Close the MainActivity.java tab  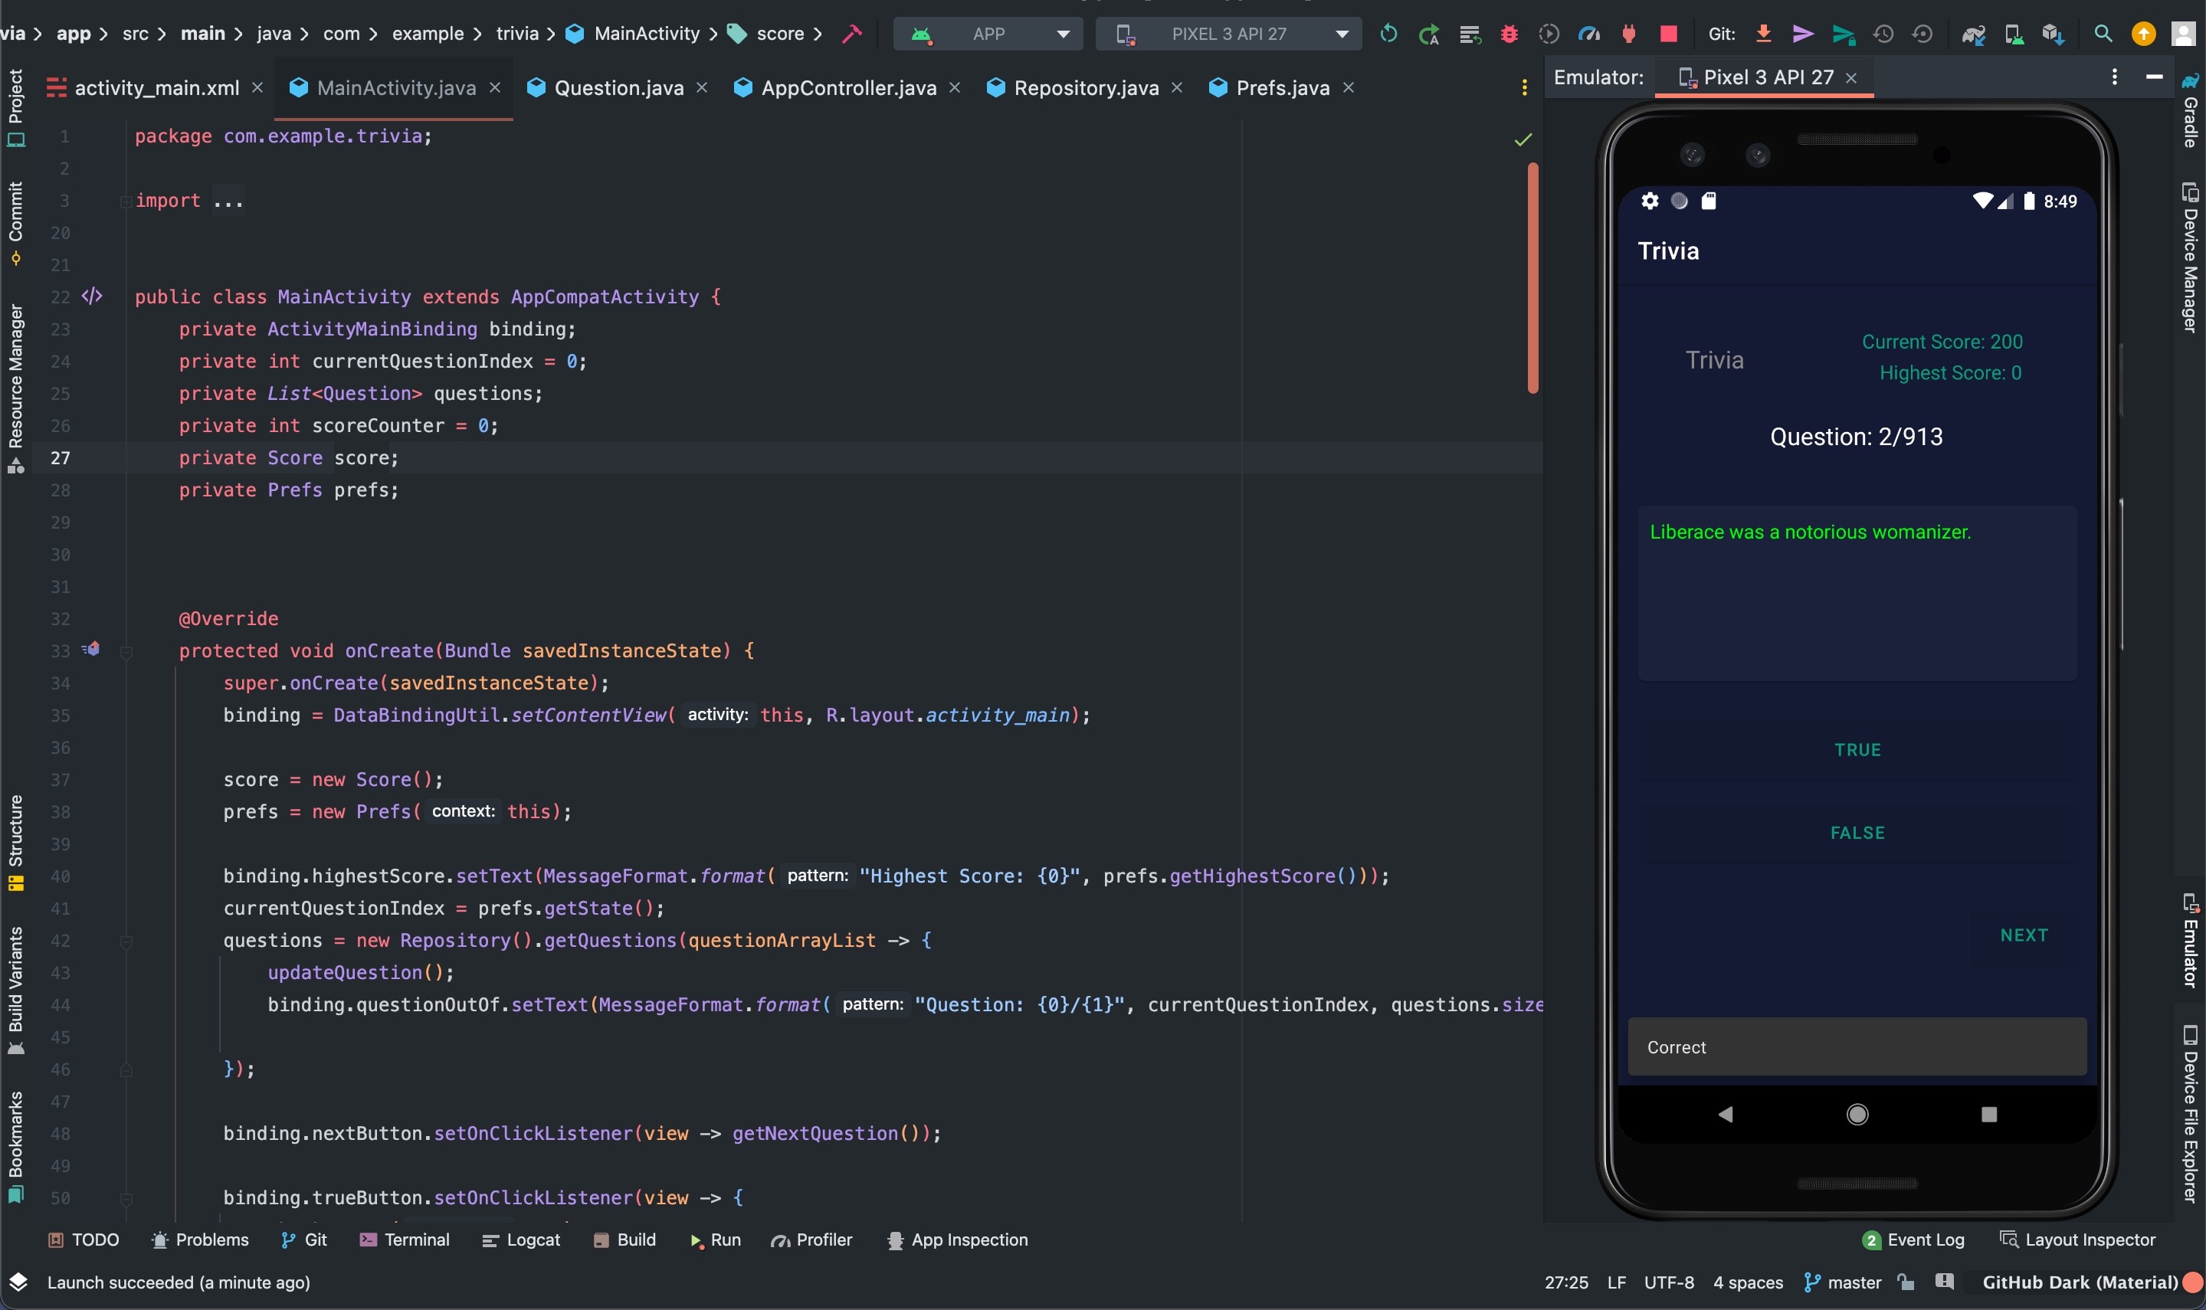(x=495, y=87)
